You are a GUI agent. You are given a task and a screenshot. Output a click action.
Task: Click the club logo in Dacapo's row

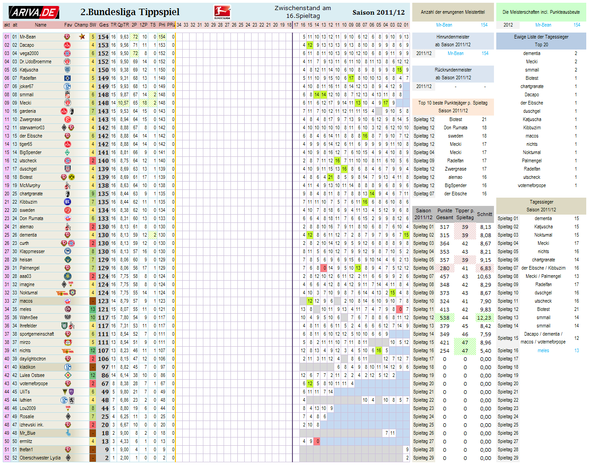[x=67, y=45]
